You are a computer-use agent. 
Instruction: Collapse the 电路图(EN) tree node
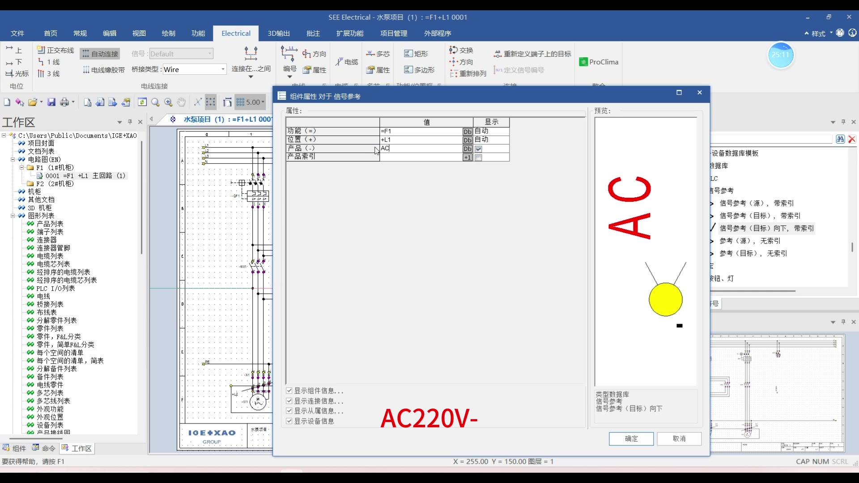[13, 160]
